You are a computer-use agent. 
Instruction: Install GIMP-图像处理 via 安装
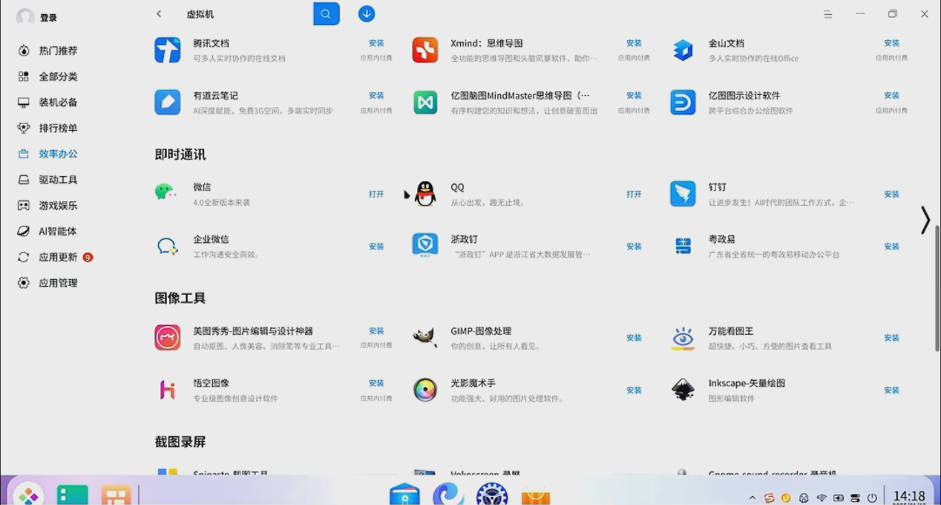coord(634,337)
